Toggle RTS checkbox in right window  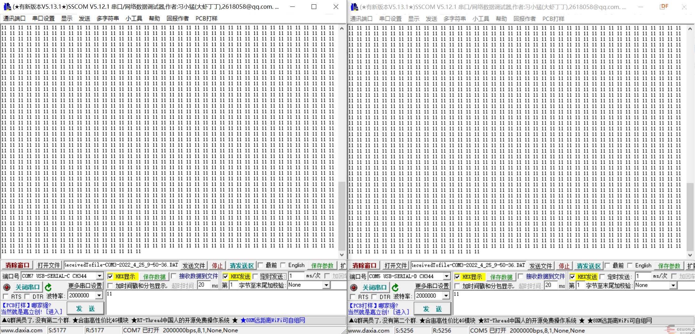pos(353,297)
